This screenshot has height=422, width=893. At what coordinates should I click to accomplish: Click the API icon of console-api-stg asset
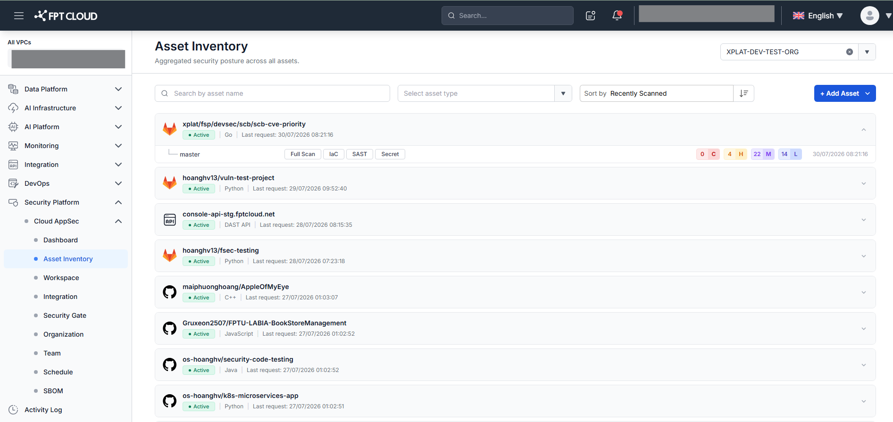tap(170, 219)
